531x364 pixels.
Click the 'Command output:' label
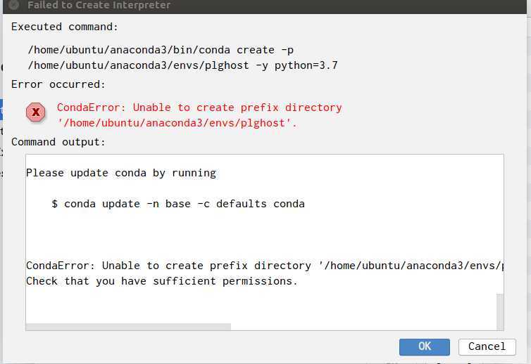point(58,142)
